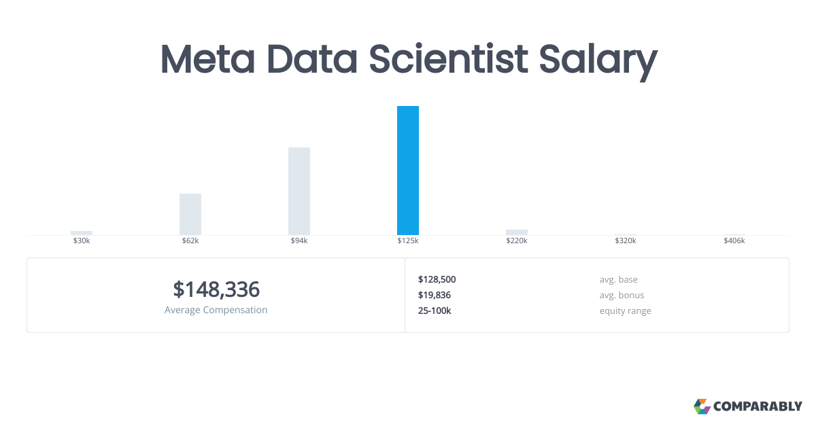Click the 25-100k equity range value

pos(434,310)
